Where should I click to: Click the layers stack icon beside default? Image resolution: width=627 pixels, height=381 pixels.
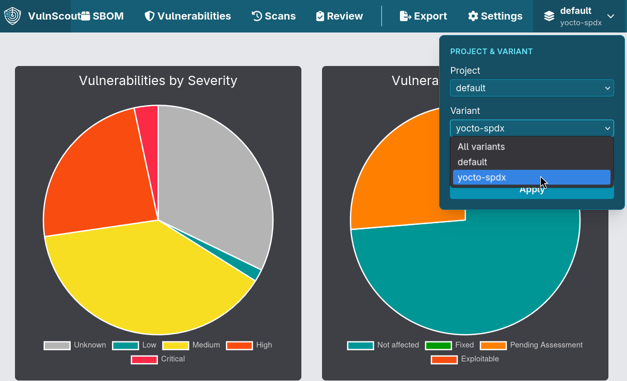[x=549, y=16]
